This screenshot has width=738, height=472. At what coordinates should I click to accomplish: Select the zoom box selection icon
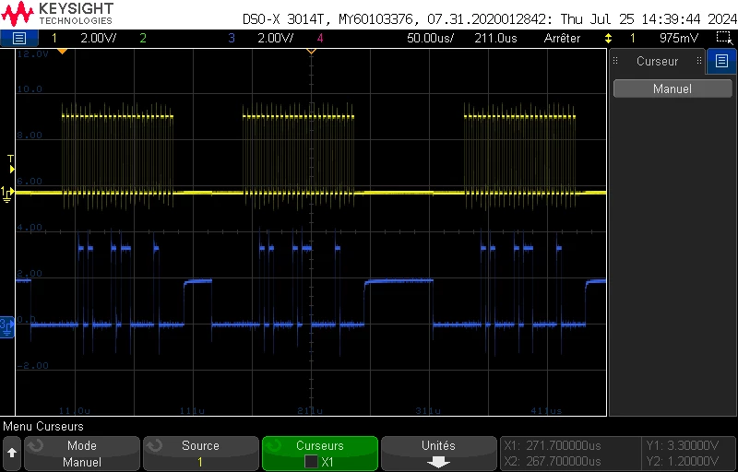point(722,38)
